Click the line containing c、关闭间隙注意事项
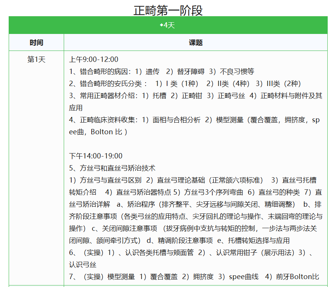The image size is (336, 287). click(193, 229)
